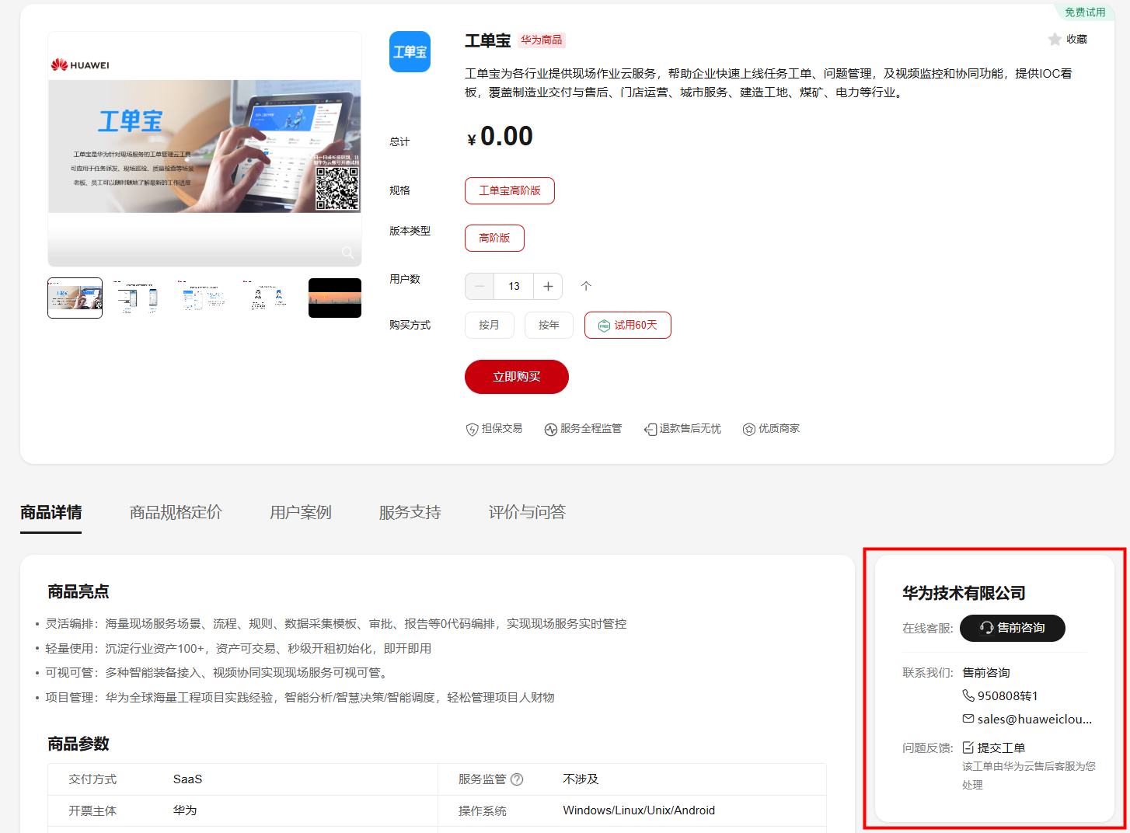Click the Huawei logo on the product image
This screenshot has height=833, width=1130.
[80, 65]
